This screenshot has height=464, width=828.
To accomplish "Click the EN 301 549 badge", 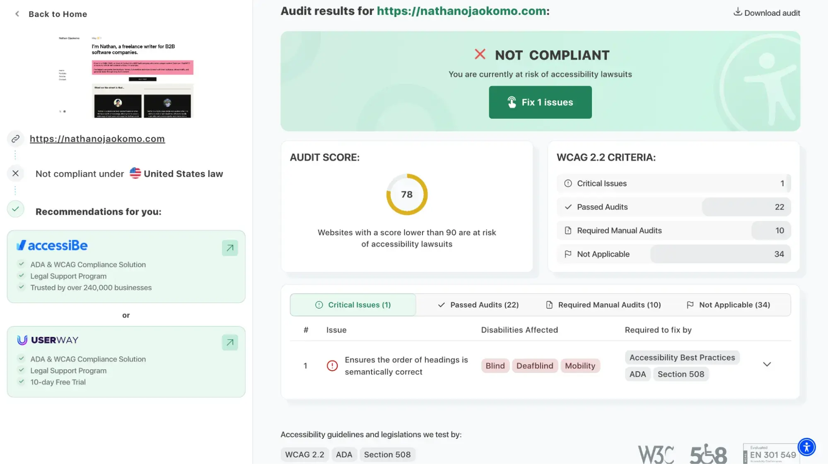I will tap(770, 454).
